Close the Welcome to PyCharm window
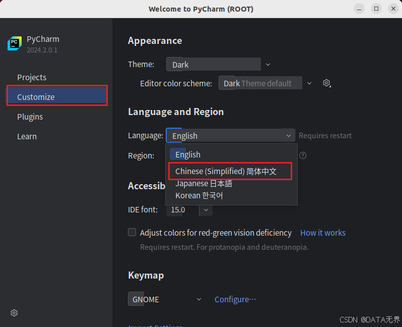 coord(393,9)
